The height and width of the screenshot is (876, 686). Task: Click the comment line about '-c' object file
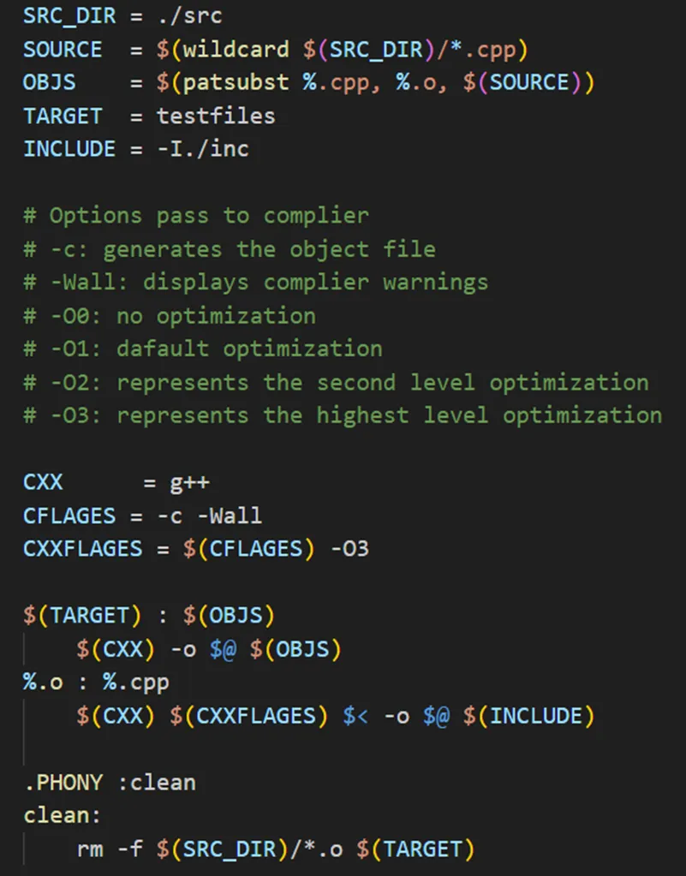[229, 249]
